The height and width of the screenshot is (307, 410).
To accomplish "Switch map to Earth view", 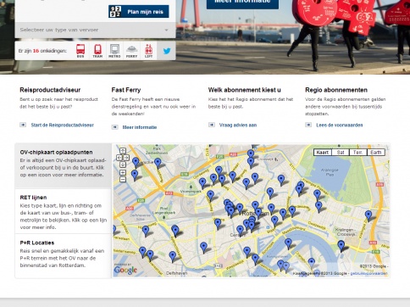I will [376, 153].
